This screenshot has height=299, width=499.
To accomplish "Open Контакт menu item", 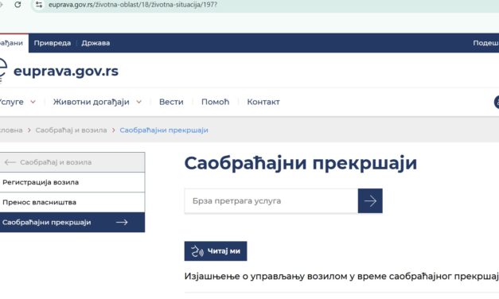I will tap(263, 102).
